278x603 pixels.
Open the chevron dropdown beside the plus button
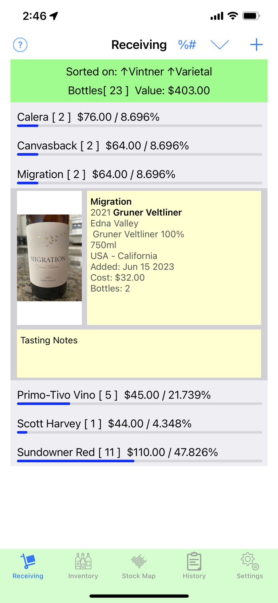219,45
